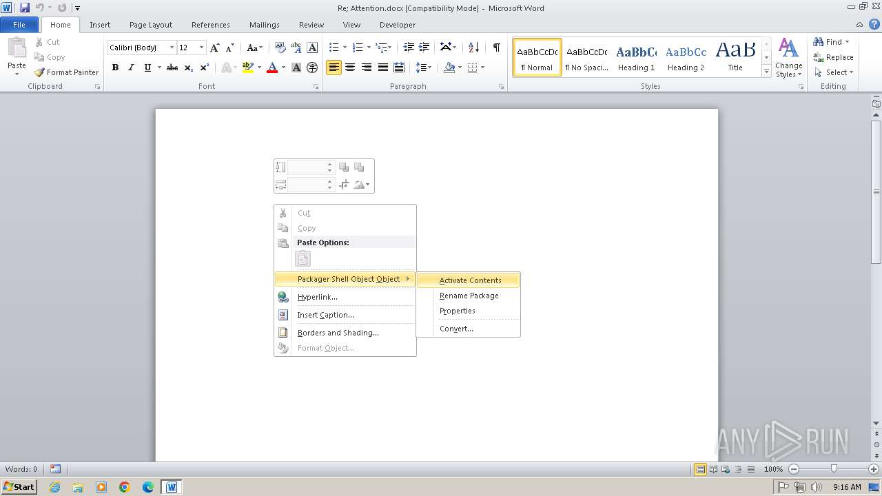Open the File tab
Screen dimensions: 882x496
point(19,25)
